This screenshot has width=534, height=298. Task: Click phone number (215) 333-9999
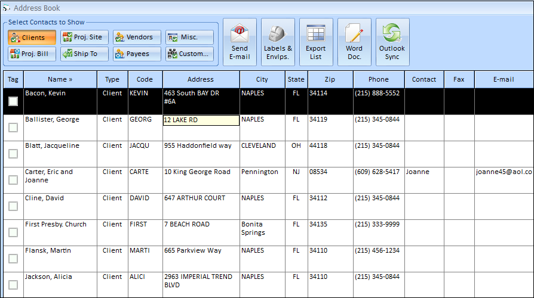point(378,224)
